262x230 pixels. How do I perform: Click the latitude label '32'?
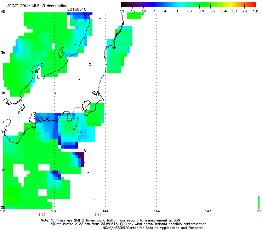[x=3, y=170]
